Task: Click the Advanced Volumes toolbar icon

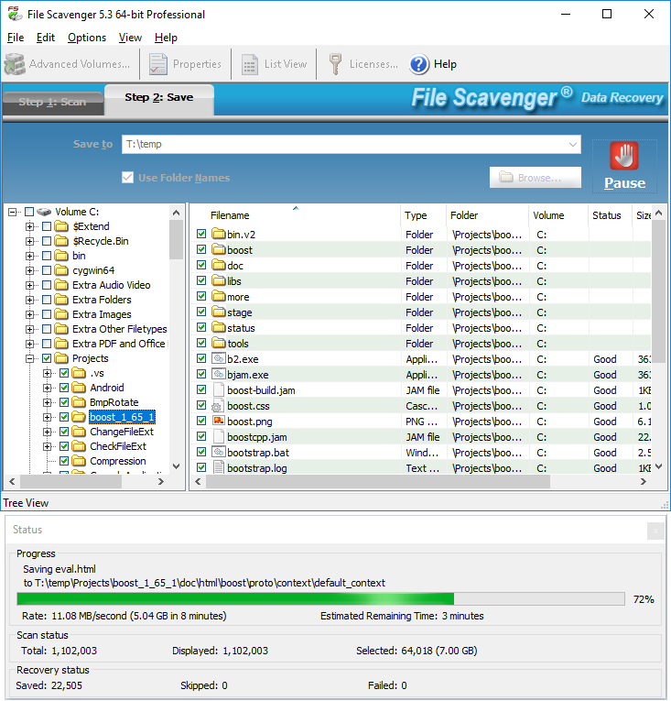Action: (15, 64)
